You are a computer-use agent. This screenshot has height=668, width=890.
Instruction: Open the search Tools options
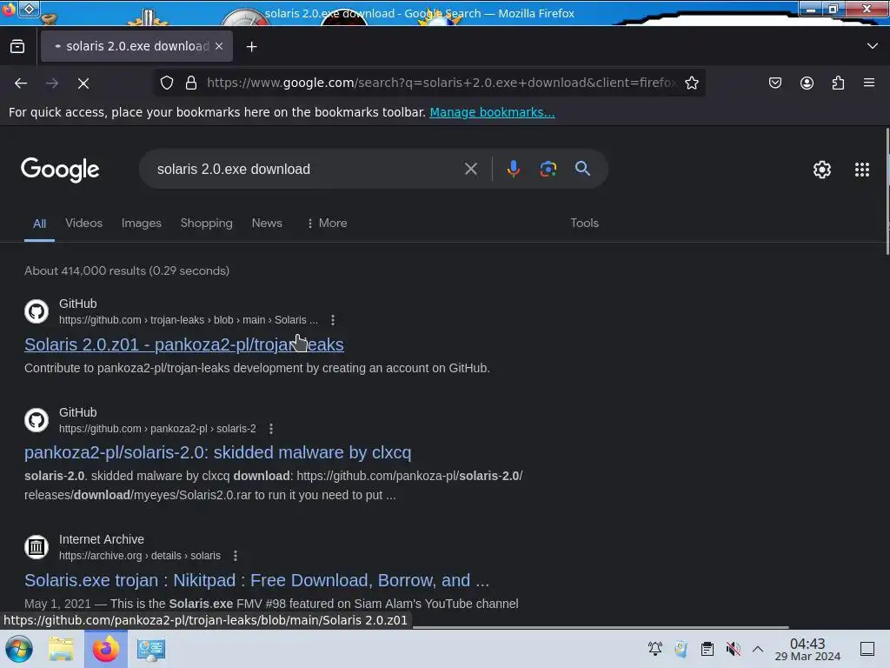584,224
